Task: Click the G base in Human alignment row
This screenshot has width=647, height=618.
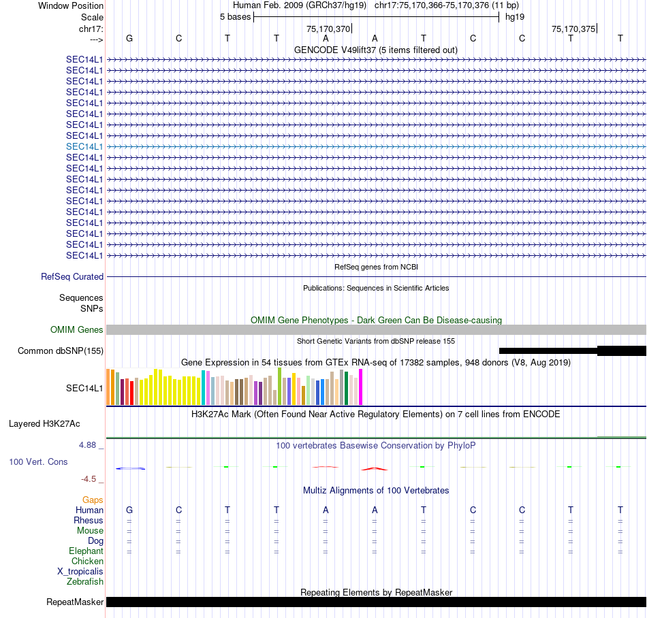Action: pos(129,510)
